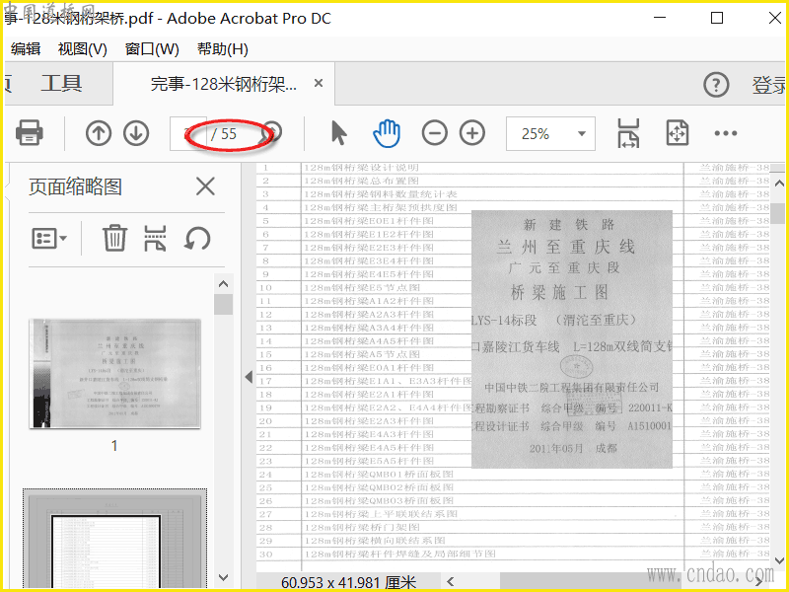Maximize the Acrobat window
789x592 pixels.
click(717, 18)
